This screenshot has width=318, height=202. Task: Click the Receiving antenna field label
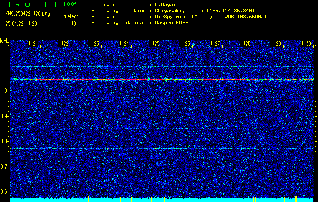117,23
